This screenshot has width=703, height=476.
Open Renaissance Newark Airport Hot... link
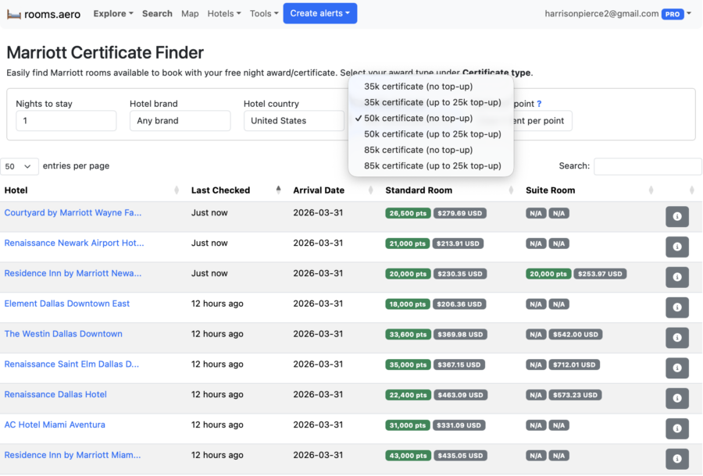(x=74, y=243)
